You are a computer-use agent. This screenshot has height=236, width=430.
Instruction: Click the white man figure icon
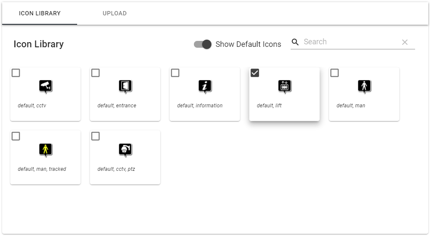(364, 86)
